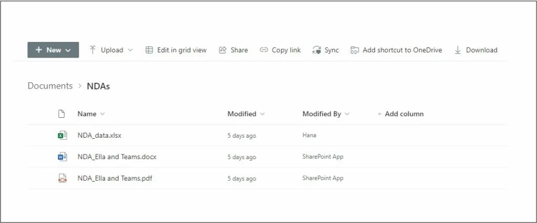Click the Sync toolbar icon
537x223 pixels.
(316, 50)
